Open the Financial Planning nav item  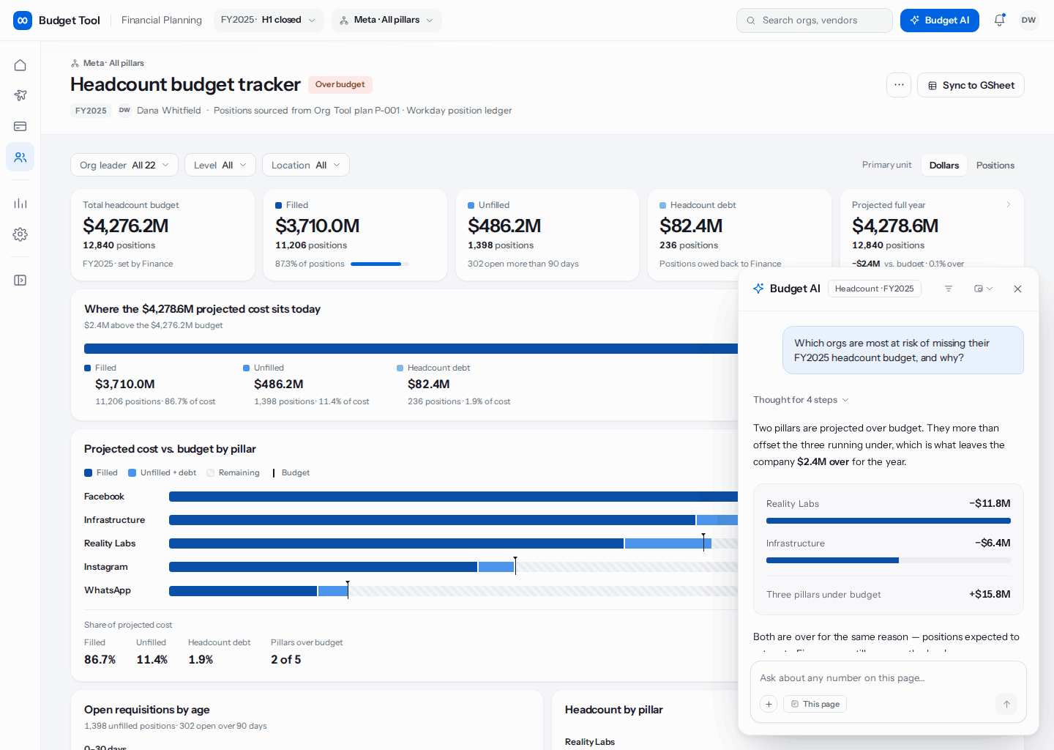[x=162, y=21]
